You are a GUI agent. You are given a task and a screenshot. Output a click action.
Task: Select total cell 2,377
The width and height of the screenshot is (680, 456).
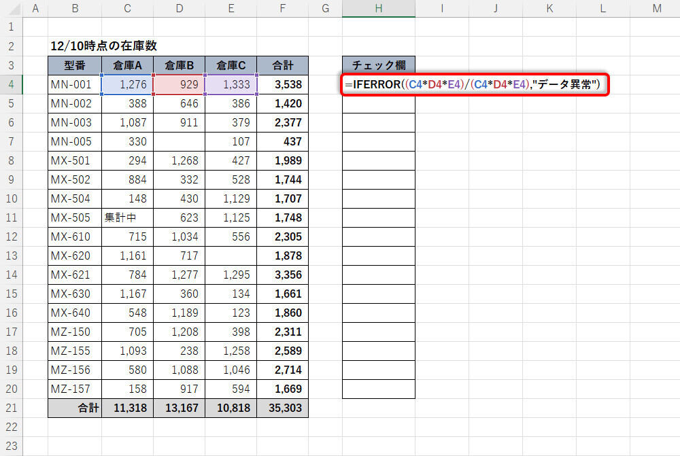point(283,123)
